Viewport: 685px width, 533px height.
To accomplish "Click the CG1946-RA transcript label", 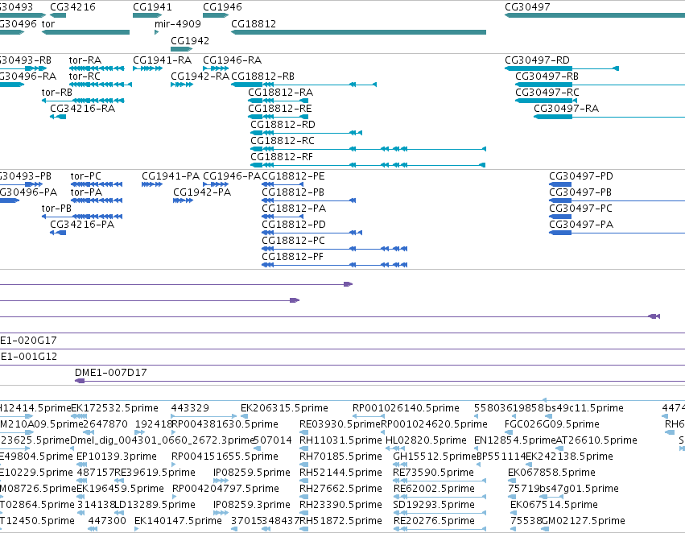I will [x=233, y=60].
